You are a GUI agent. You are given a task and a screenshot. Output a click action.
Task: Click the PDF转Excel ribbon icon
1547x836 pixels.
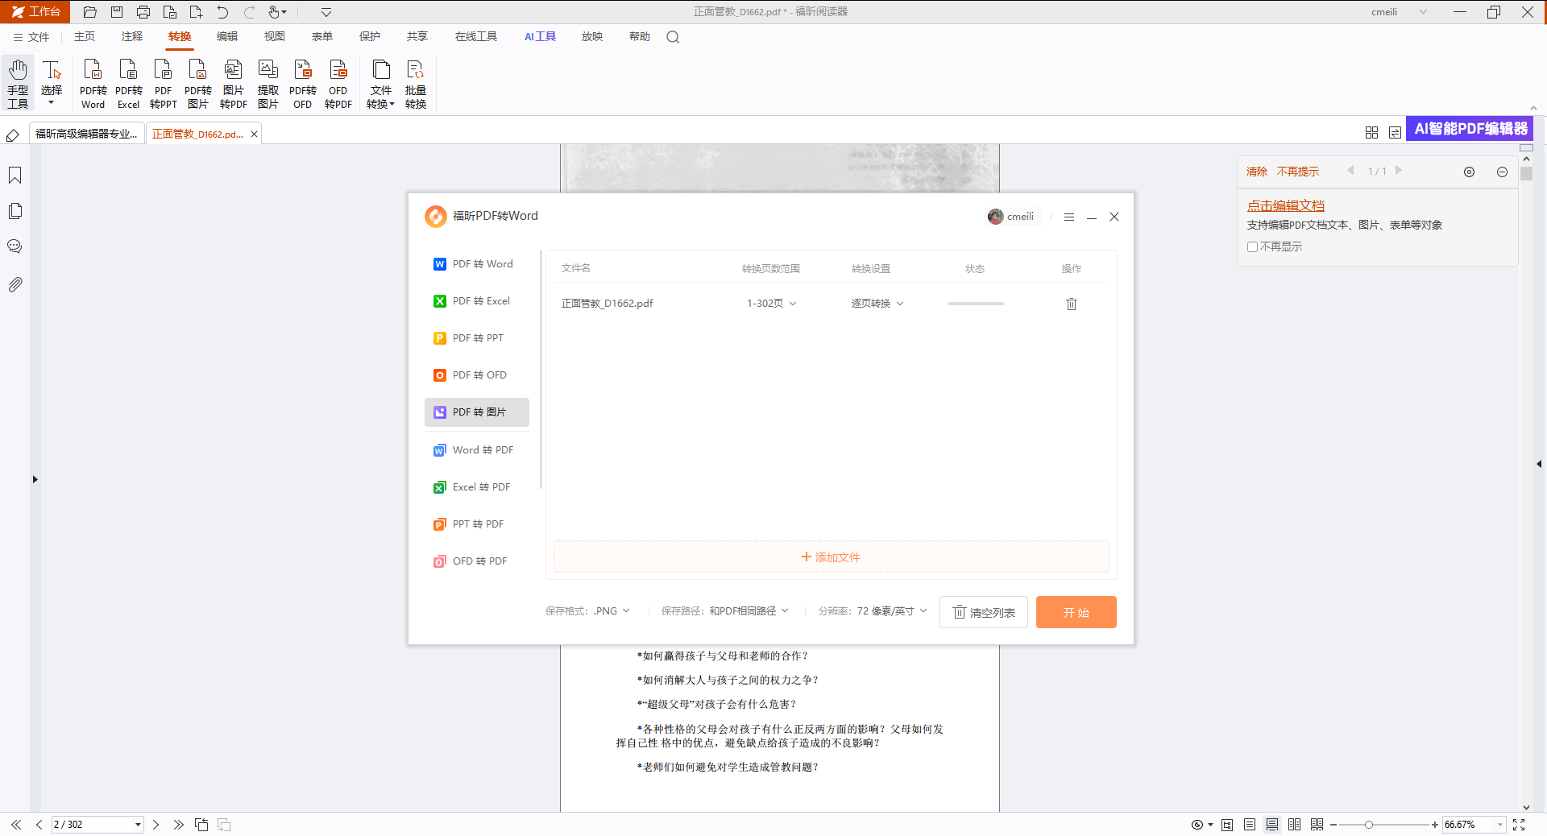128,83
